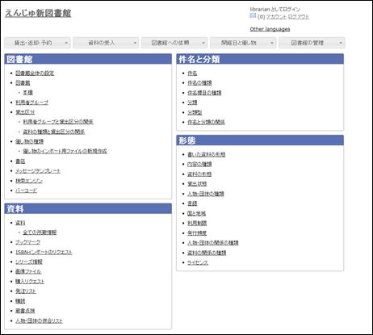Open the 件名の種類 link
This screenshot has width=373, height=335.
199,83
